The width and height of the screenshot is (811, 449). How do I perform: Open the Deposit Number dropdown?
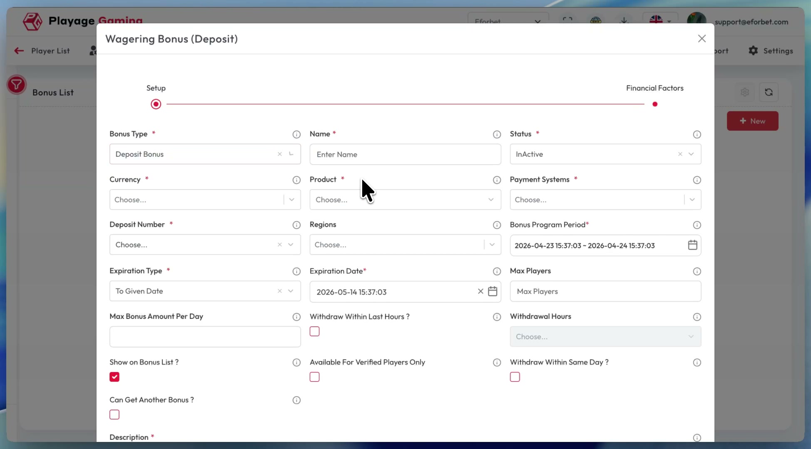pos(205,244)
